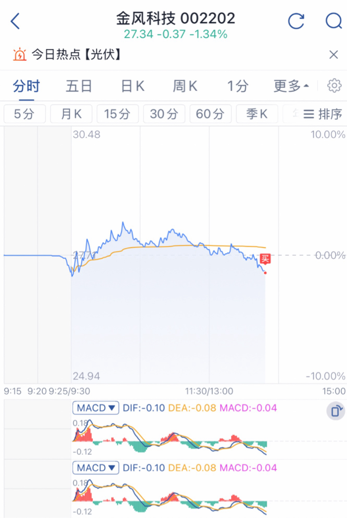Refresh the stock quote data
Image resolution: width=347 pixels, height=518 pixels.
pyautogui.click(x=296, y=21)
